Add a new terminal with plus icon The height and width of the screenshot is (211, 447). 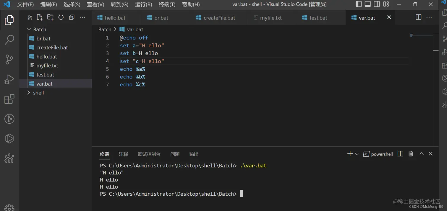coord(350,154)
